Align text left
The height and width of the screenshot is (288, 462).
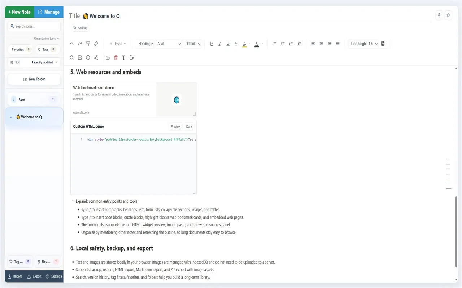pyautogui.click(x=313, y=44)
